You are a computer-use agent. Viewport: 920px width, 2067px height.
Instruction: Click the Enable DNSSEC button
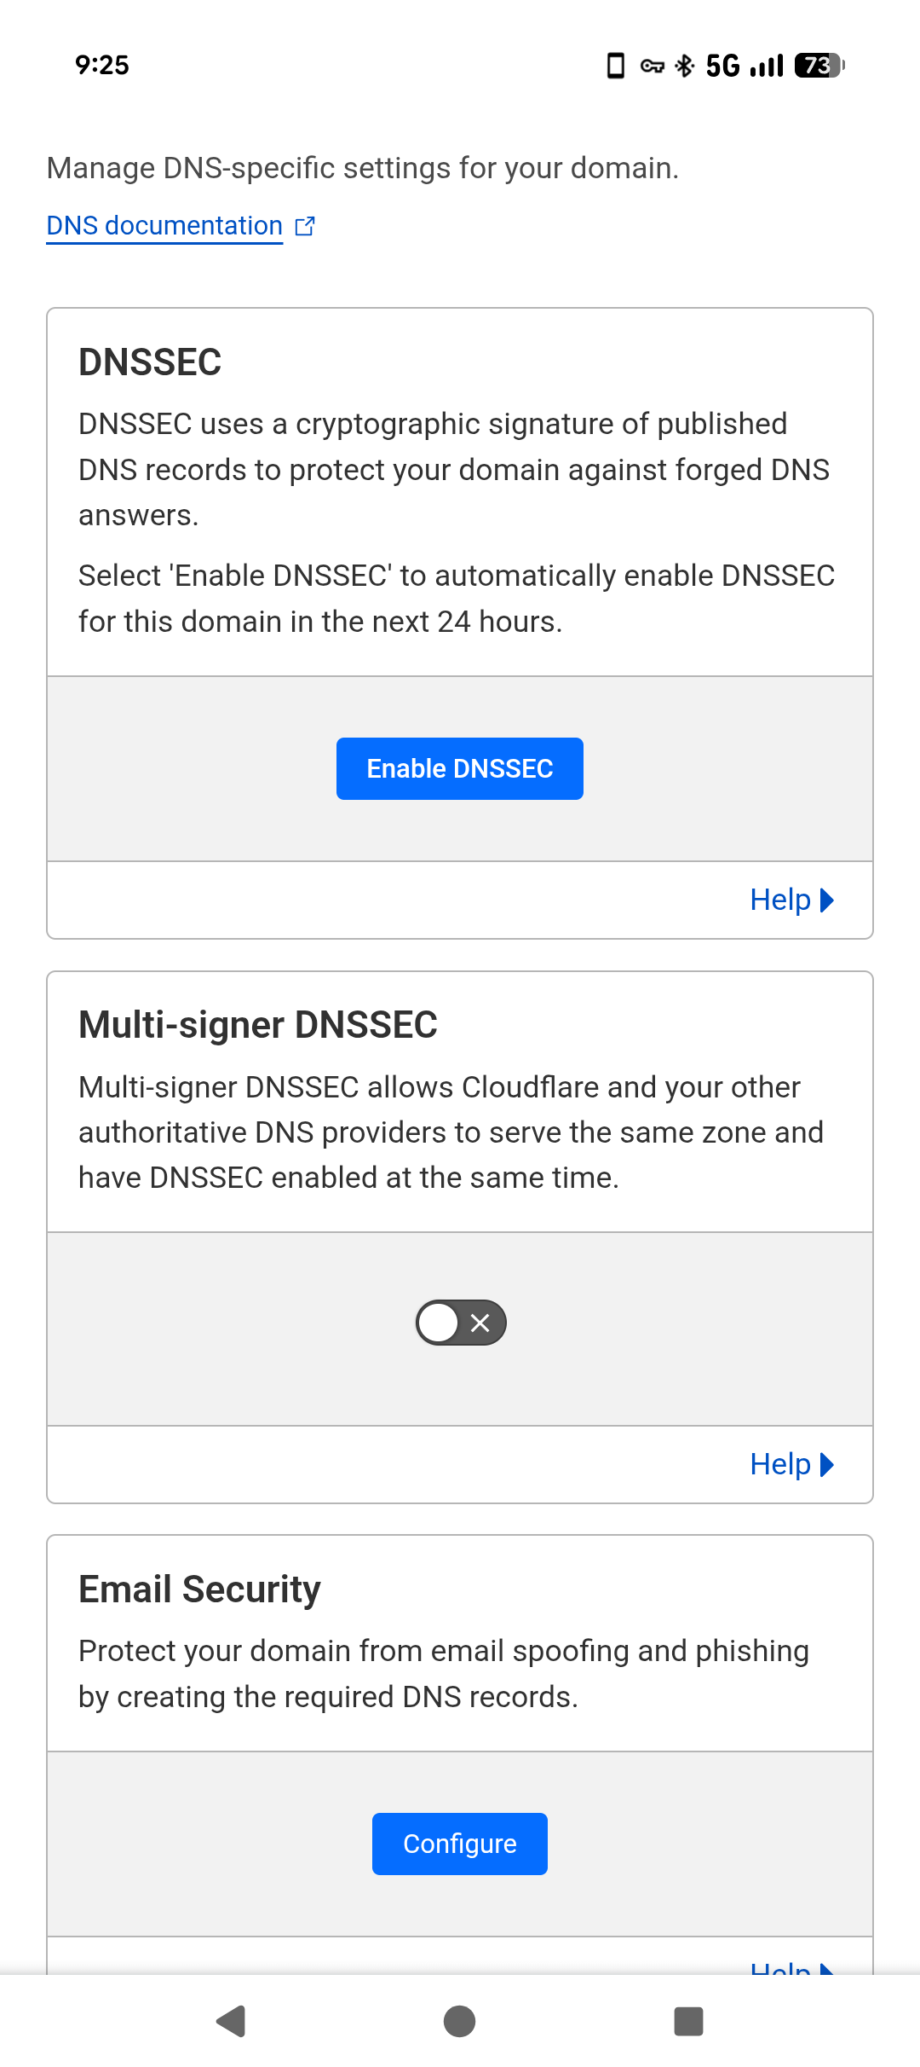tap(460, 768)
